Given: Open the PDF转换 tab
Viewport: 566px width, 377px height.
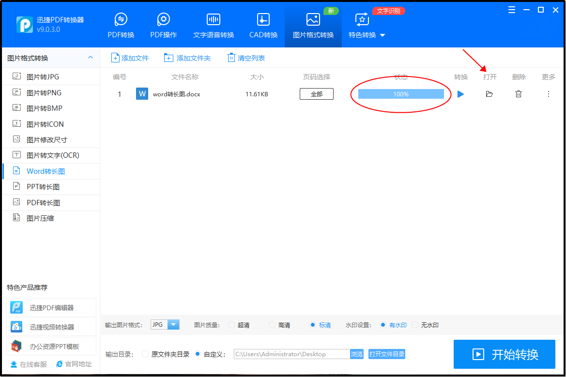Looking at the screenshot, I should point(121,25).
